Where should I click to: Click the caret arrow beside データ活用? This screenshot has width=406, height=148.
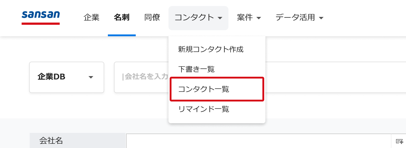[321, 18]
